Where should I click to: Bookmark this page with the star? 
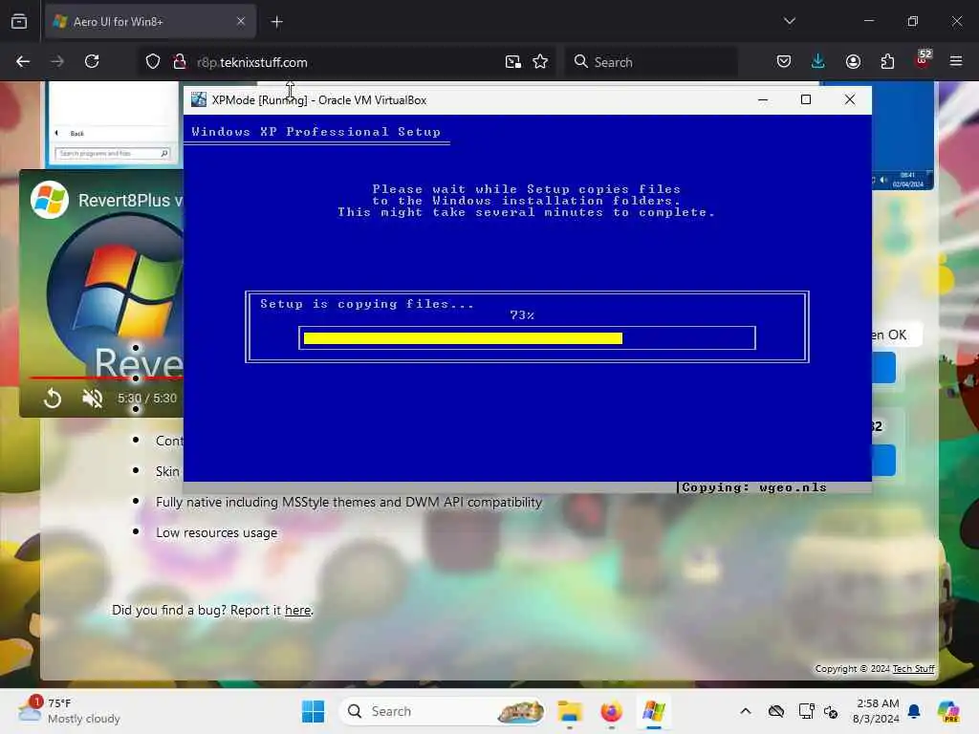(x=540, y=62)
